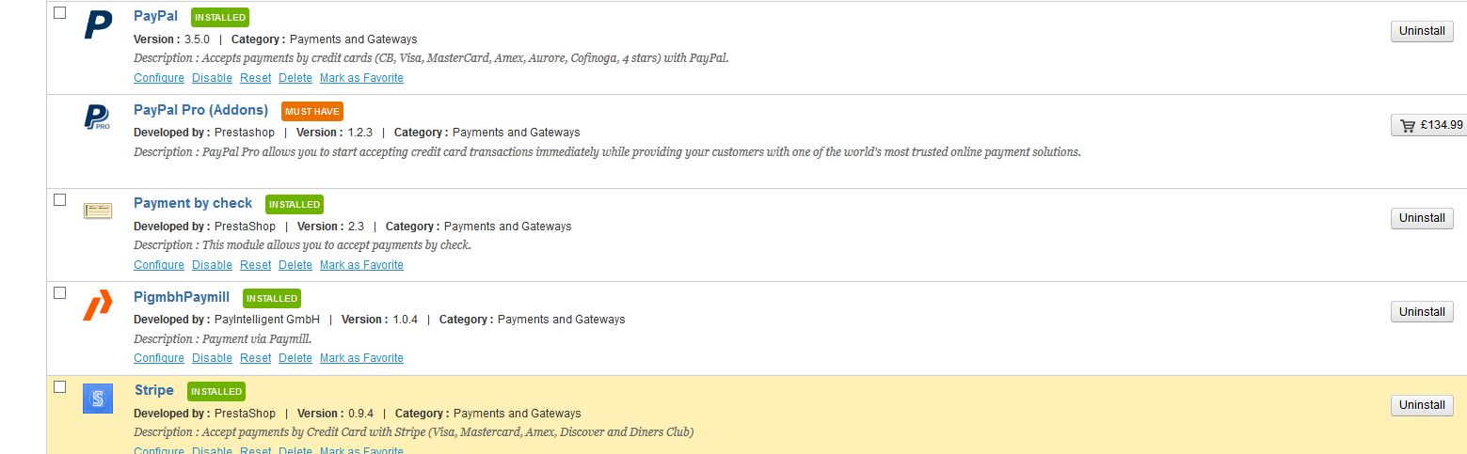Click the Payment by check version 2.3
The width and height of the screenshot is (1467, 454).
click(x=357, y=227)
